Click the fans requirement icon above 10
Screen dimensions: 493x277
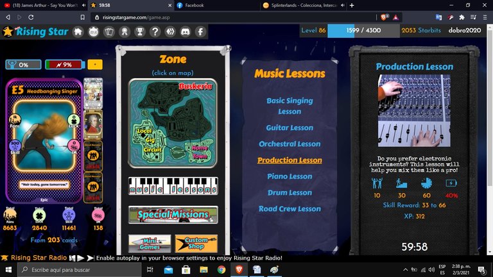[x=377, y=183]
